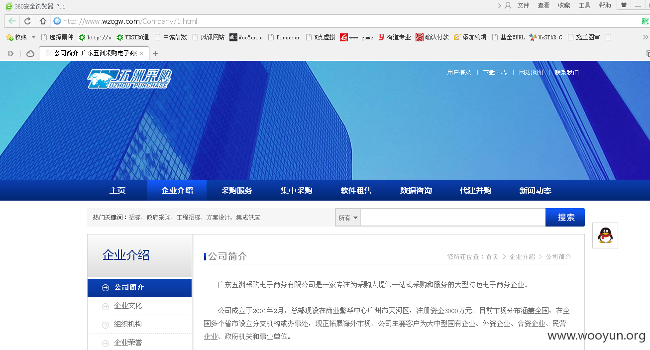Open the 确认付款 bookmark

[x=433, y=37]
